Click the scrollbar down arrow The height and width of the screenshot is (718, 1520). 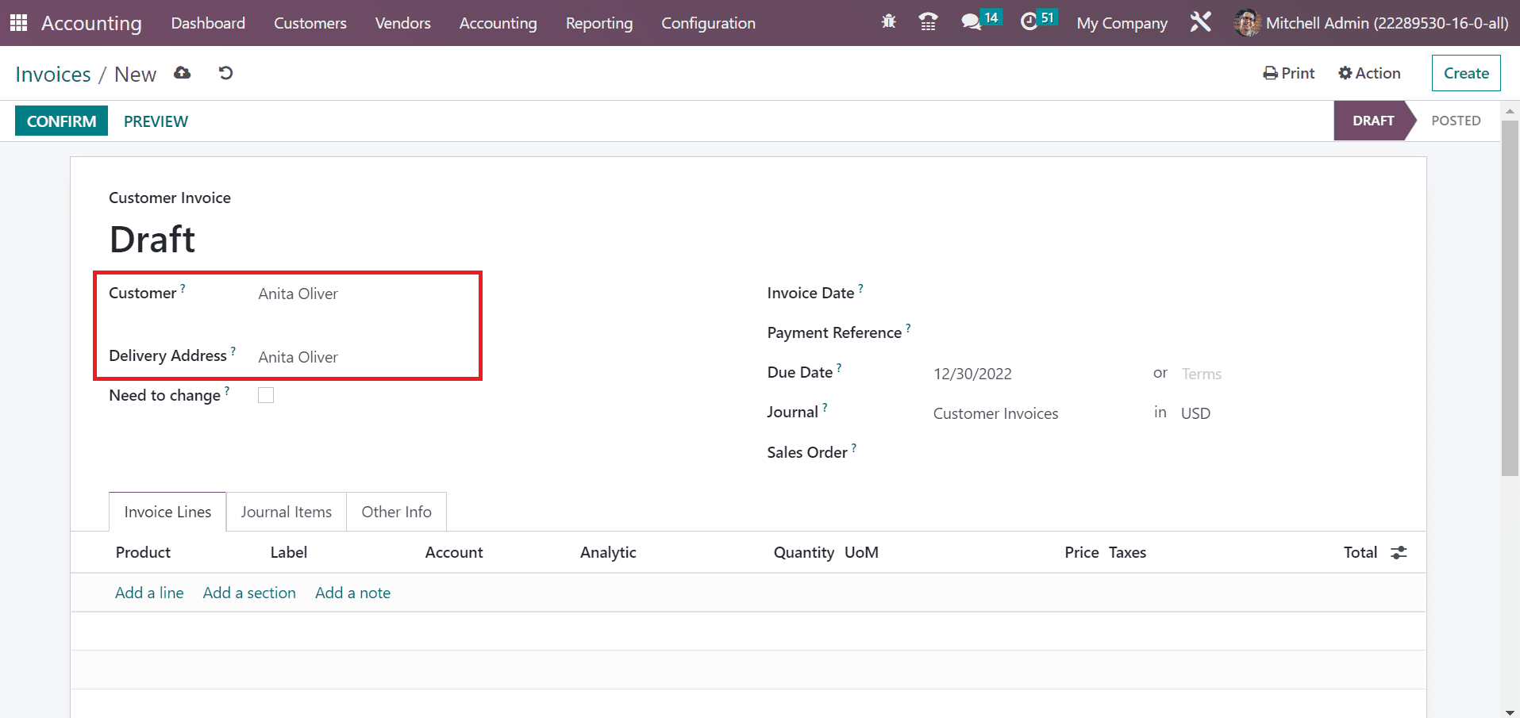(1510, 712)
